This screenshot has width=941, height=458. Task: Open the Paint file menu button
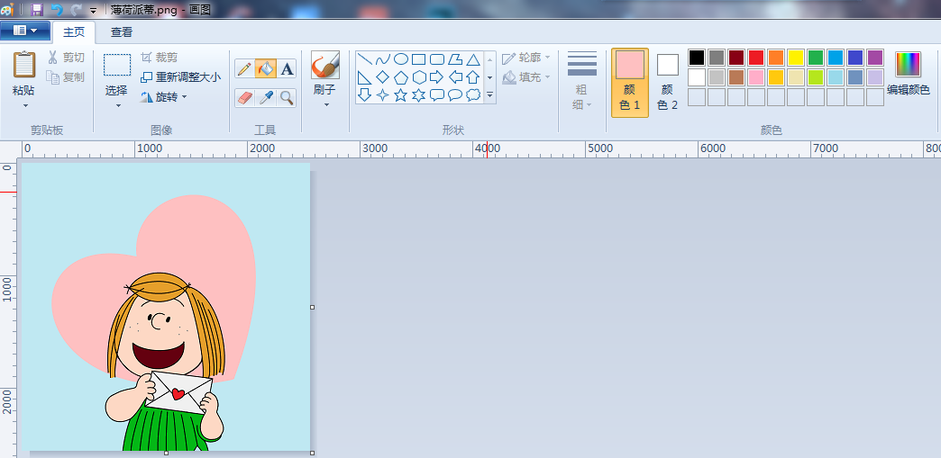click(24, 31)
